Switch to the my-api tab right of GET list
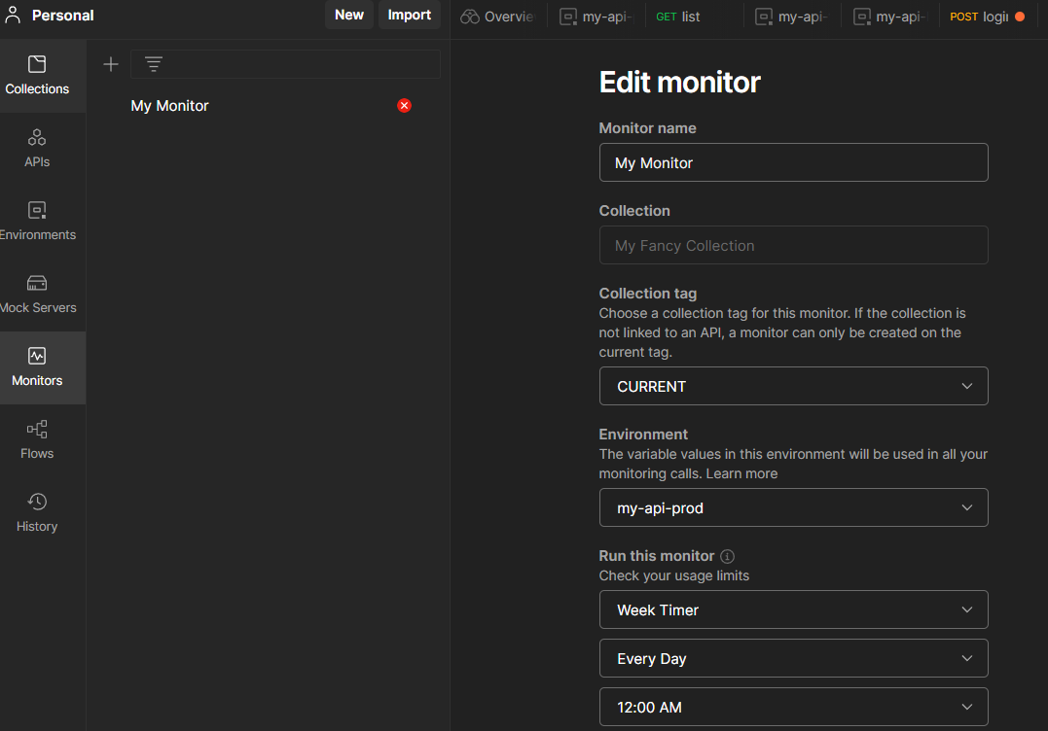Screen dimensions: 1048x731 [x=792, y=17]
